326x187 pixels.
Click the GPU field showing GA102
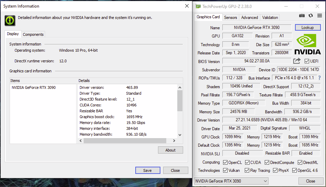tap(238, 36)
